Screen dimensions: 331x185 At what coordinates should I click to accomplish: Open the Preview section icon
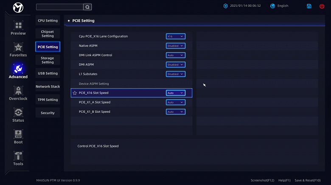point(18,25)
